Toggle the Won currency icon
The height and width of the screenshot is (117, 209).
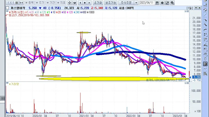[x=75, y=3]
